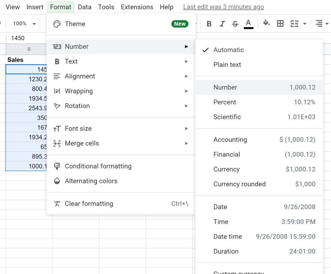Expand the merge cells dropdown arrow
This screenshot has height=274, width=331.
tap(305, 24)
